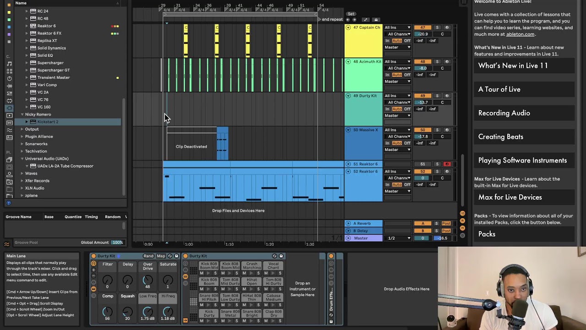Toggle Post on the A Reverb return
The height and width of the screenshot is (330, 586).
pyautogui.click(x=446, y=224)
